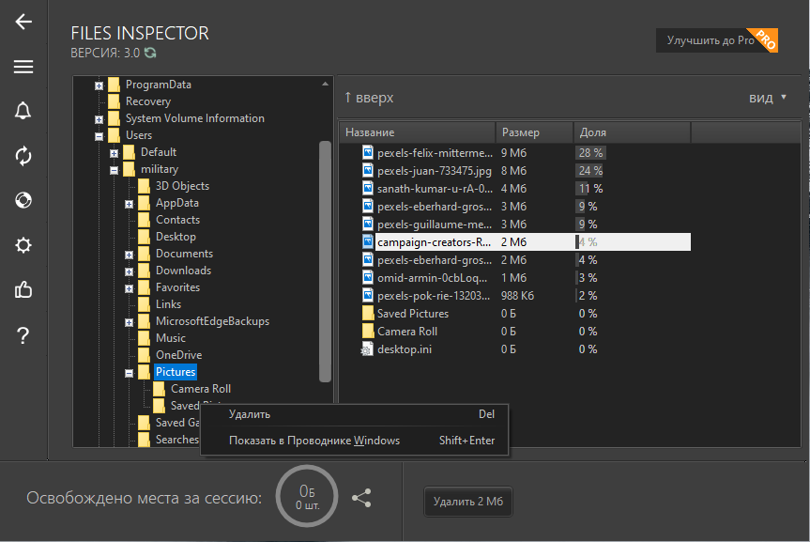Image resolution: width=810 pixels, height=542 pixels.
Task: Open the 'вид' view dropdown
Action: [x=768, y=98]
